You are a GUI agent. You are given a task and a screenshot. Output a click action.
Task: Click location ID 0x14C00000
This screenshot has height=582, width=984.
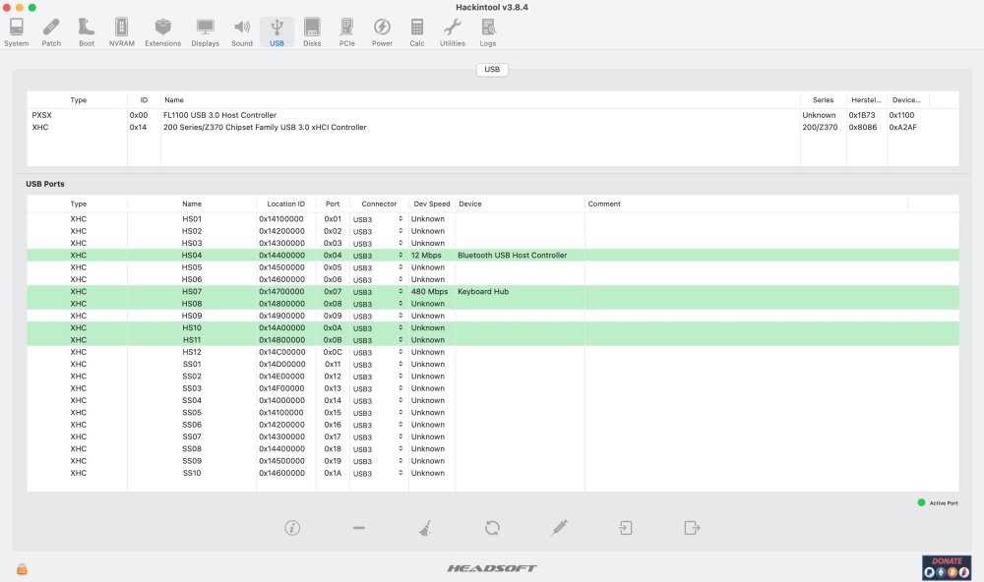click(281, 353)
